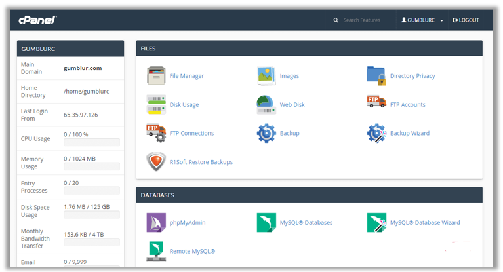Screen dimensions: 503x272
Task: Expand the GUMBLURC user dropdown arrow
Action: 442,20
